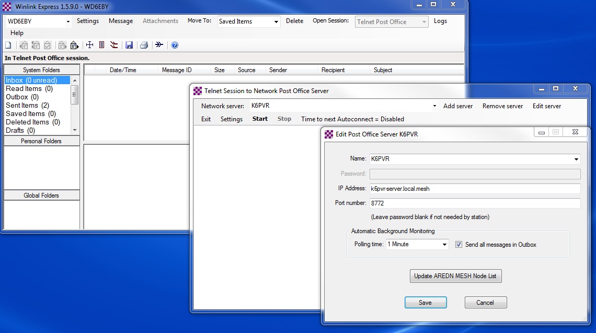596x333 pixels.
Task: Click Exit in the Telnet Session window
Action: point(206,119)
